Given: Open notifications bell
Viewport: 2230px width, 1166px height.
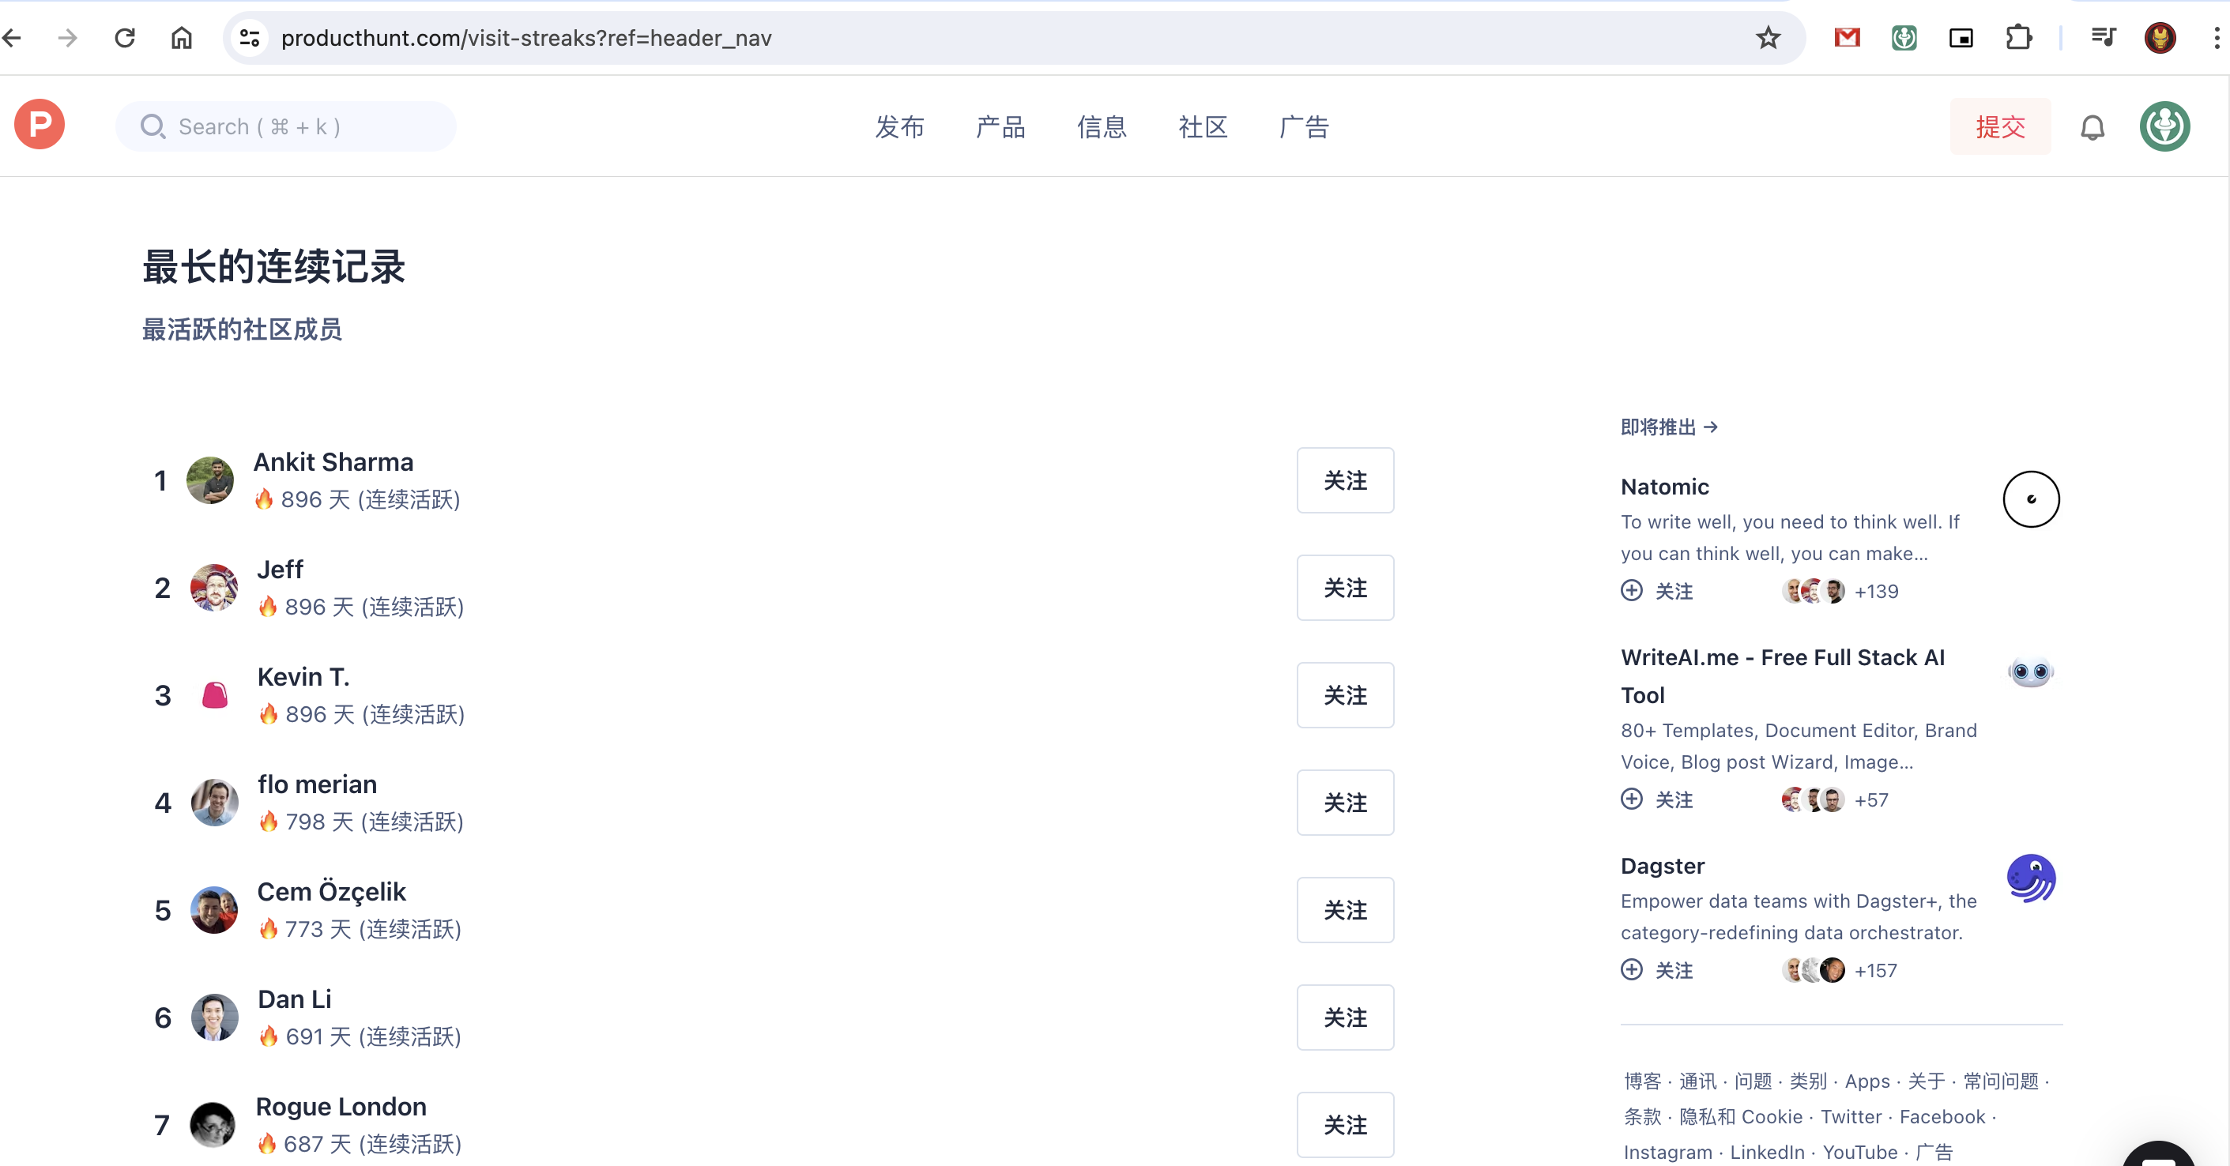Looking at the screenshot, I should pyautogui.click(x=2093, y=127).
